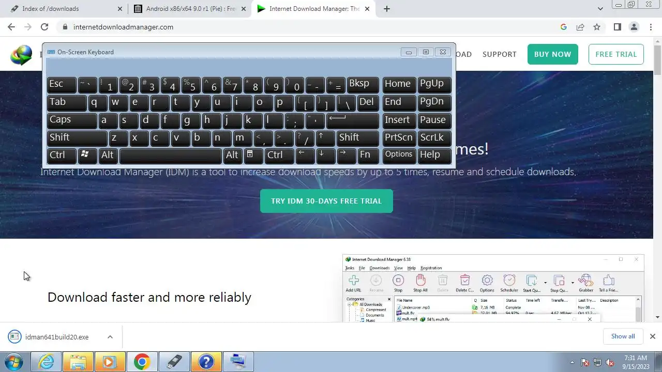Open the tab search dropdown chevron

click(x=600, y=9)
